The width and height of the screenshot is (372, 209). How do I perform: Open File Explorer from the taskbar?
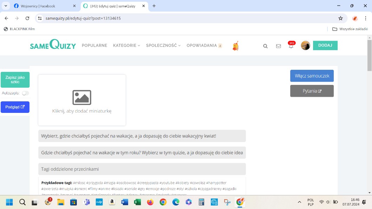tap(61, 202)
